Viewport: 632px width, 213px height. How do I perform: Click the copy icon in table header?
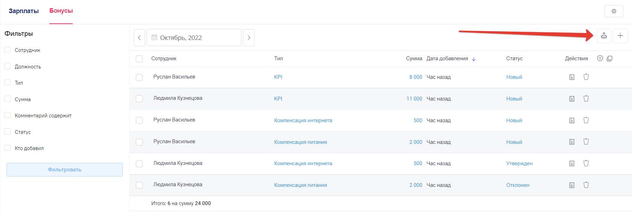(610, 58)
